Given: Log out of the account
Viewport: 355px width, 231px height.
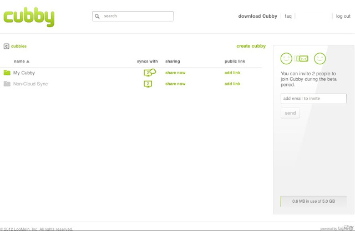Looking at the screenshot, I should (x=343, y=16).
